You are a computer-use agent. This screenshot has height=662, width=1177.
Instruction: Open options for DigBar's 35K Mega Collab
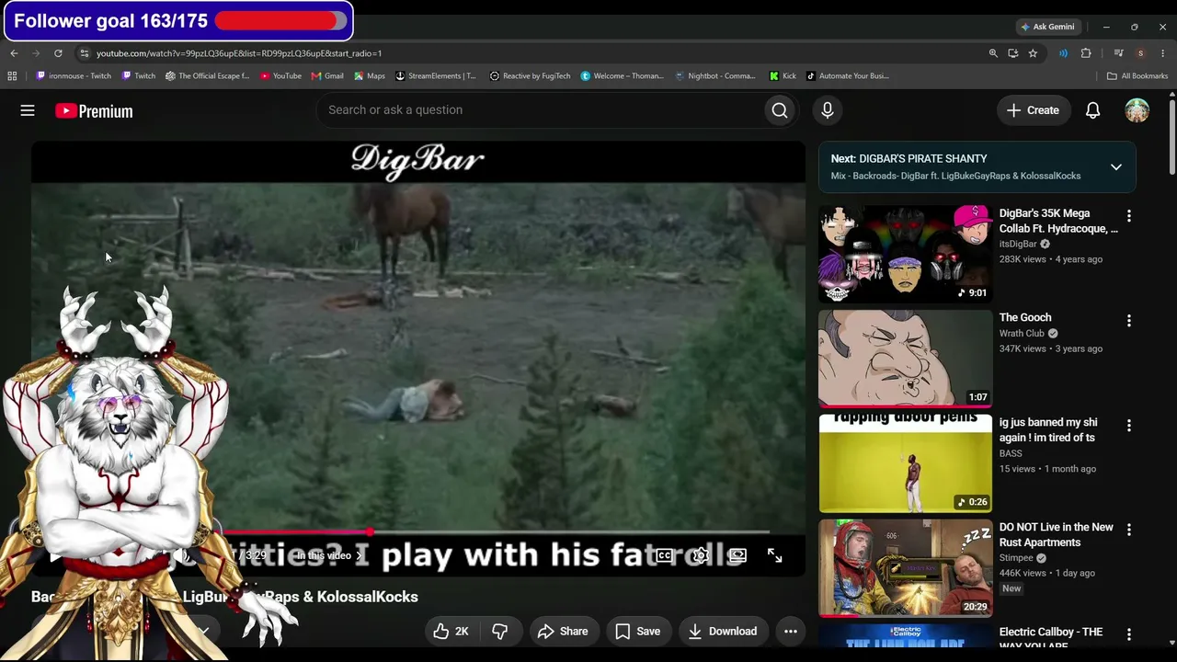tap(1129, 216)
